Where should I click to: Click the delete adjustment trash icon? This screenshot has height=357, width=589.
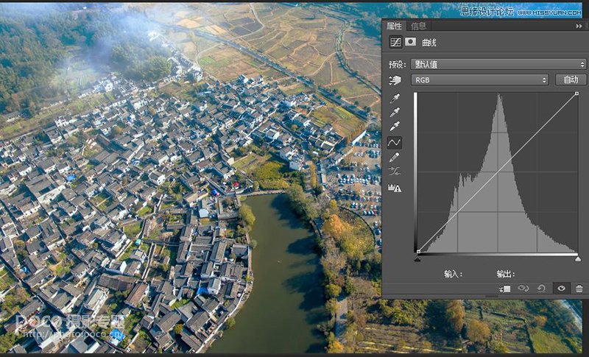(x=579, y=289)
